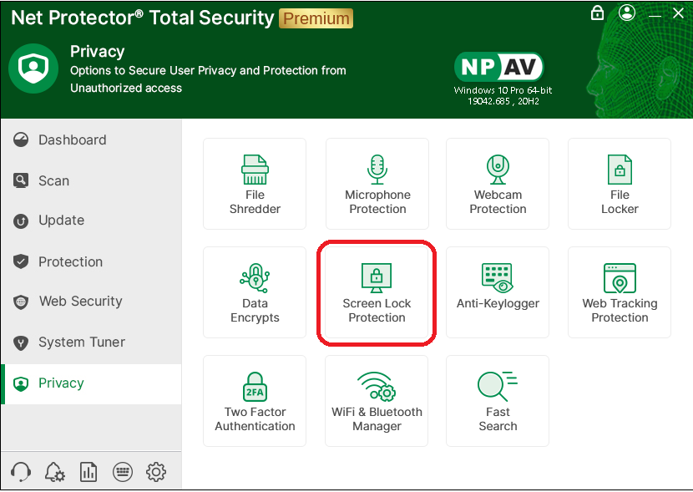Open notification settings bell icon
This screenshot has width=693, height=492.
click(55, 472)
